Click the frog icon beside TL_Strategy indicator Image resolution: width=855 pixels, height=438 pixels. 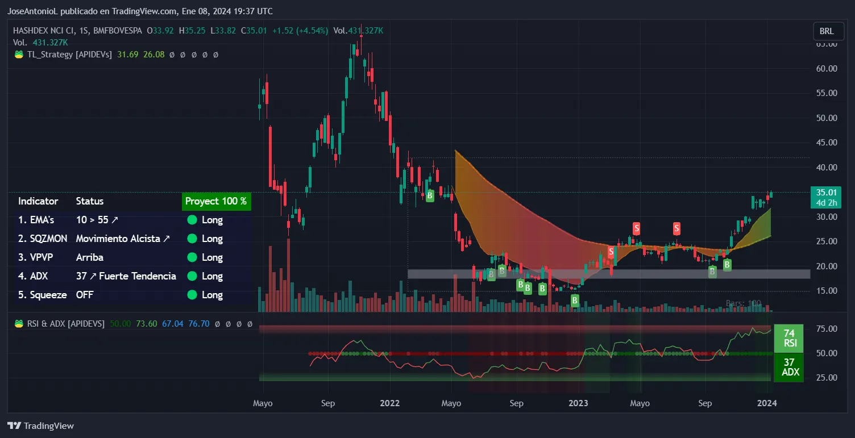coord(18,54)
